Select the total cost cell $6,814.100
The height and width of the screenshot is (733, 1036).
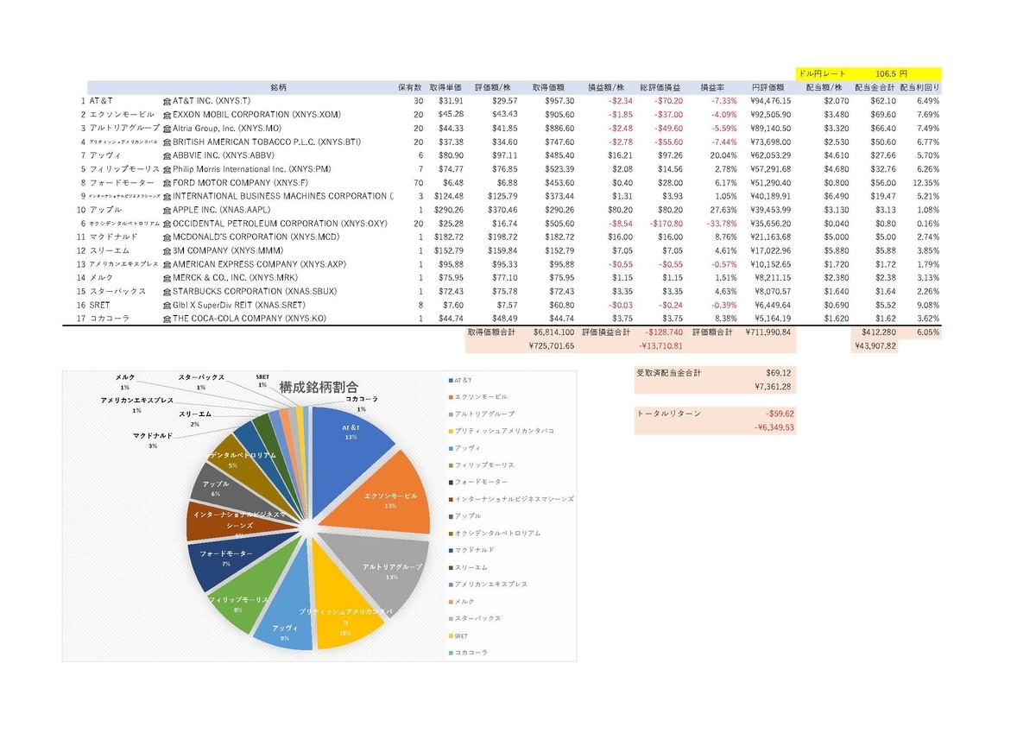[x=554, y=332]
